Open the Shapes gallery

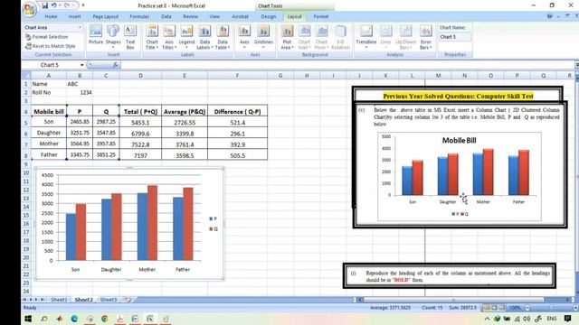(113, 37)
